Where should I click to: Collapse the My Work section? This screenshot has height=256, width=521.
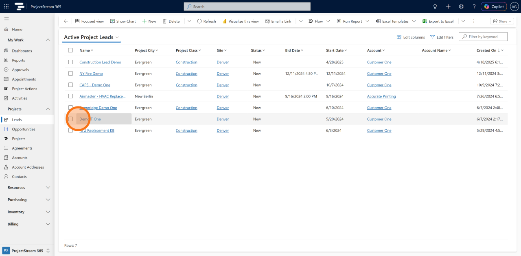coord(48,40)
